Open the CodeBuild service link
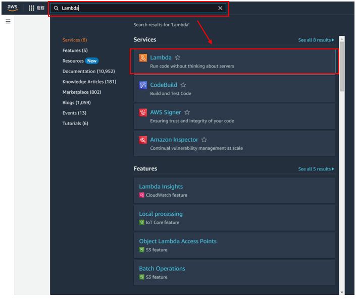 coord(164,85)
